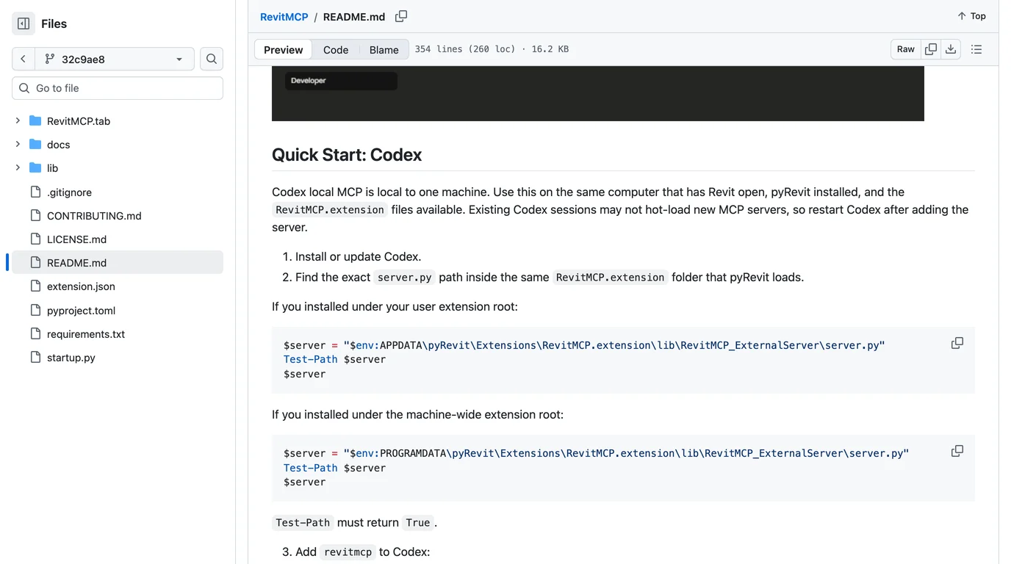Focus the Go to file field
1011x564 pixels.
(118, 88)
